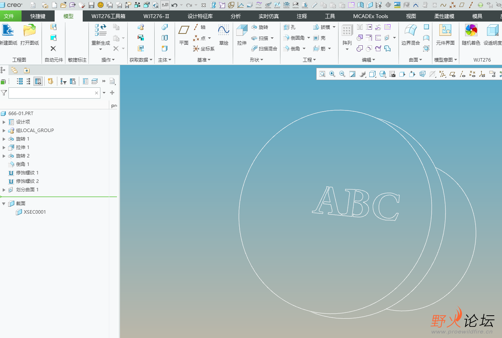
Task: Open the 编辑 group dropdown
Action: 369,60
